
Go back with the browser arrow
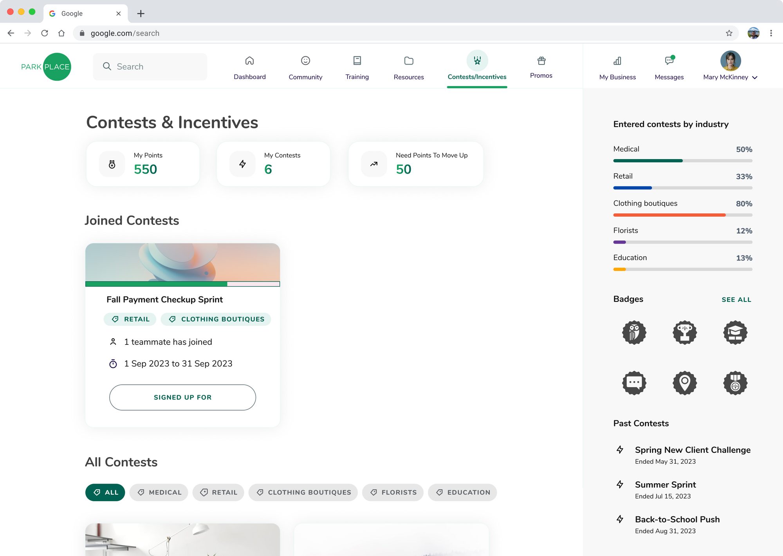[11, 33]
